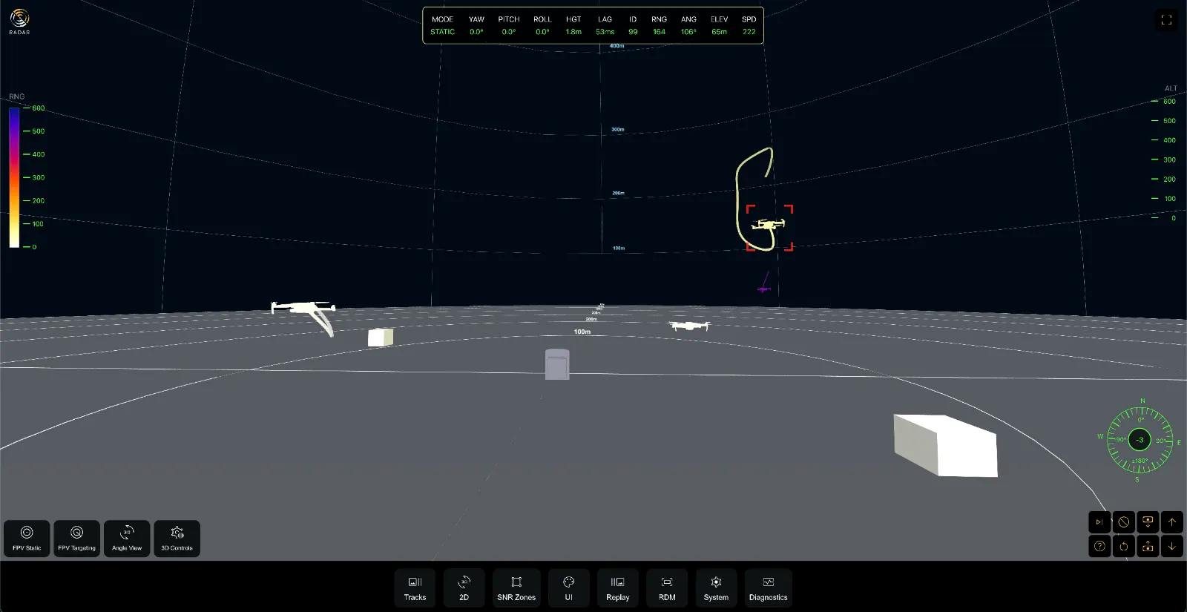The image size is (1187, 612).
Task: Switch to 2D view
Action: [x=464, y=588]
